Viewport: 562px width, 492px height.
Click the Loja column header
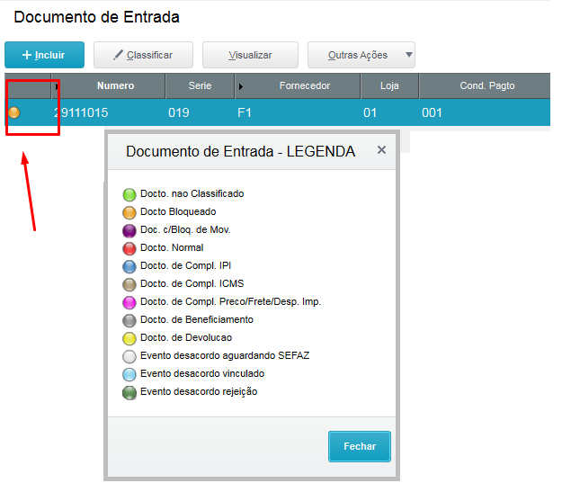389,85
